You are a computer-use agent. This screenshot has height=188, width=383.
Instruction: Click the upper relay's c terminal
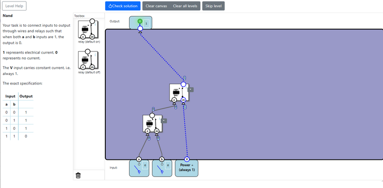[x=174, y=100]
